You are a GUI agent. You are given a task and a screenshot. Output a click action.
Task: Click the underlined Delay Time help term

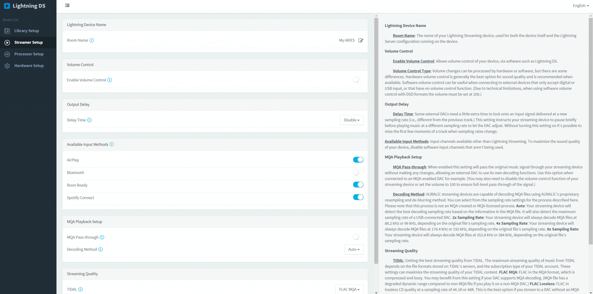(403, 114)
